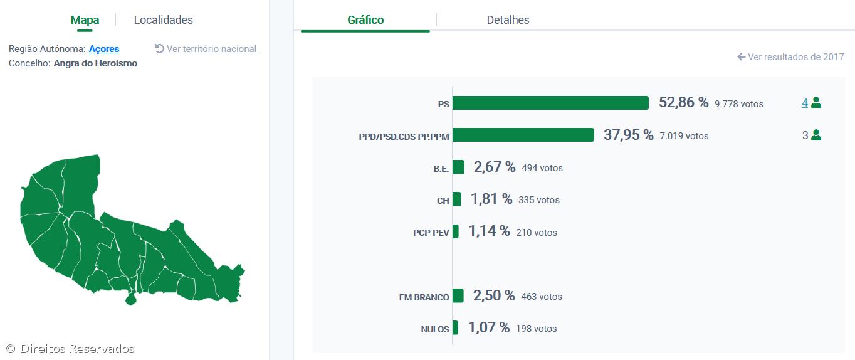View the 2017 results link
Screen dimensions: 855x360
pyautogui.click(x=795, y=57)
